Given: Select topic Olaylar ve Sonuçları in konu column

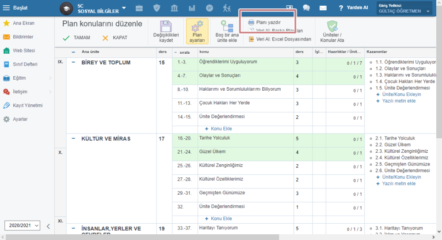Looking at the screenshot, I should (x=220, y=75).
